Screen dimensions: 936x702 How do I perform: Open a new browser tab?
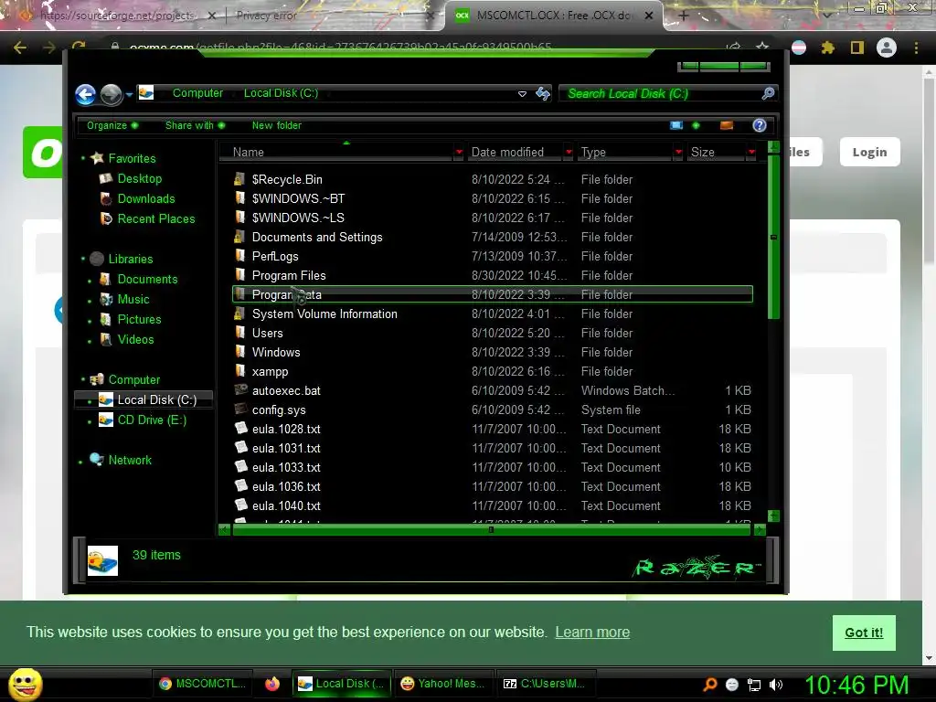click(684, 16)
